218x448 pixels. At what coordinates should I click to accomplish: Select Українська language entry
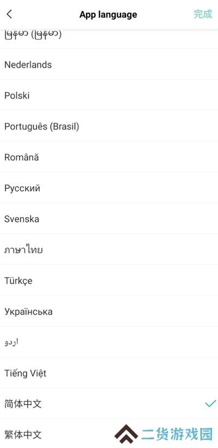click(x=109, y=311)
